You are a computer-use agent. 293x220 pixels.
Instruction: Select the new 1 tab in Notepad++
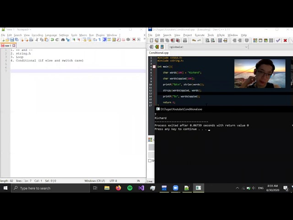(8, 45)
